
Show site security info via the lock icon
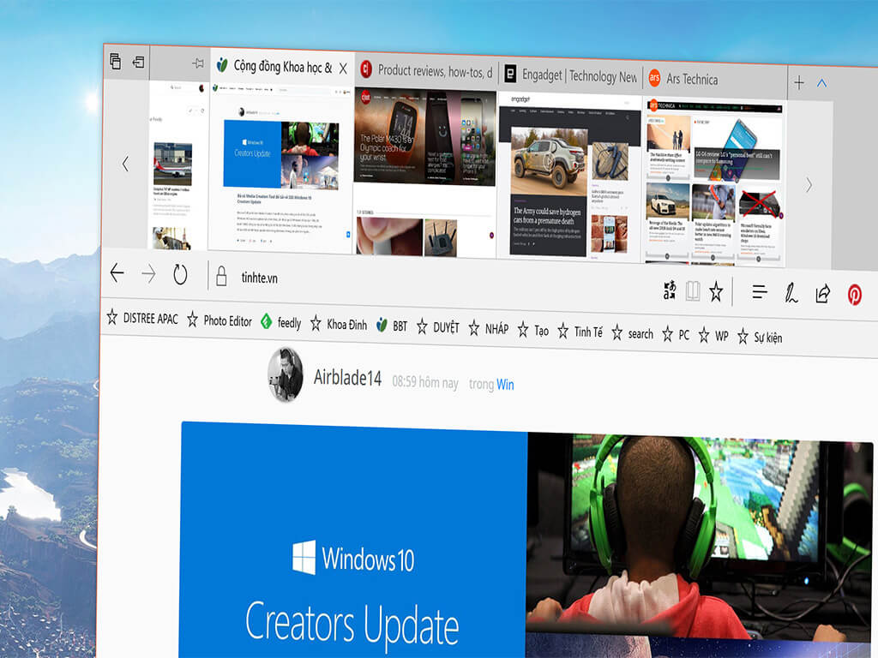222,277
